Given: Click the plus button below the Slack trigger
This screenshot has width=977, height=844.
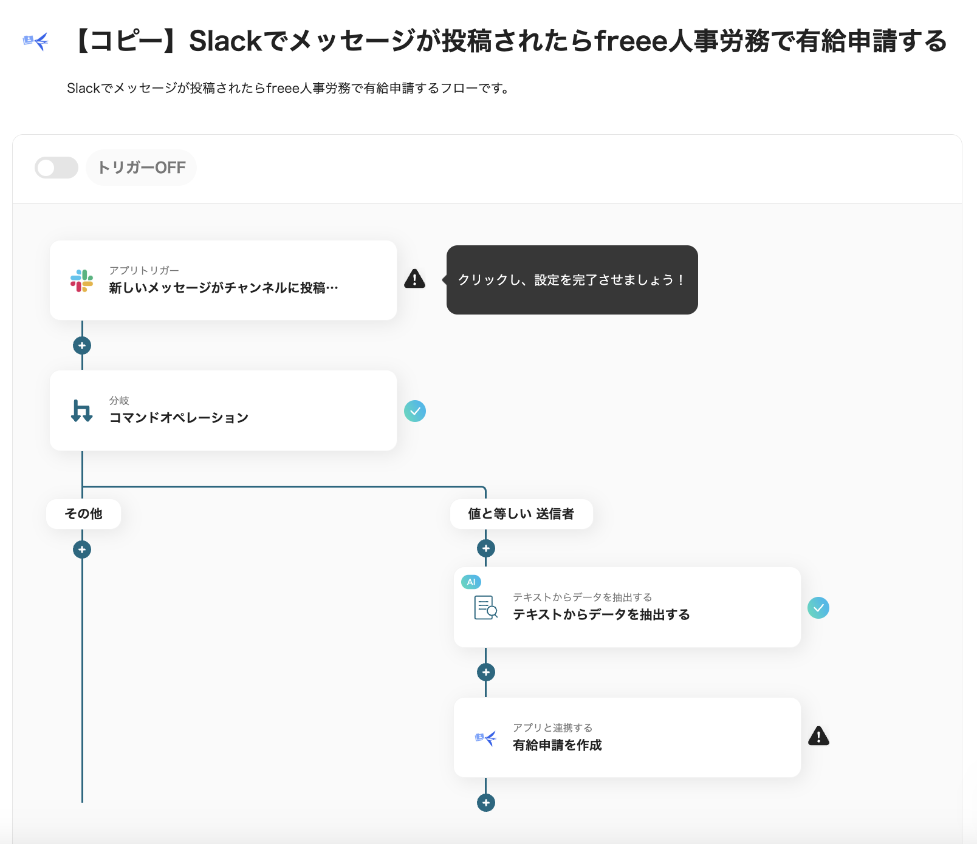Looking at the screenshot, I should (x=82, y=345).
